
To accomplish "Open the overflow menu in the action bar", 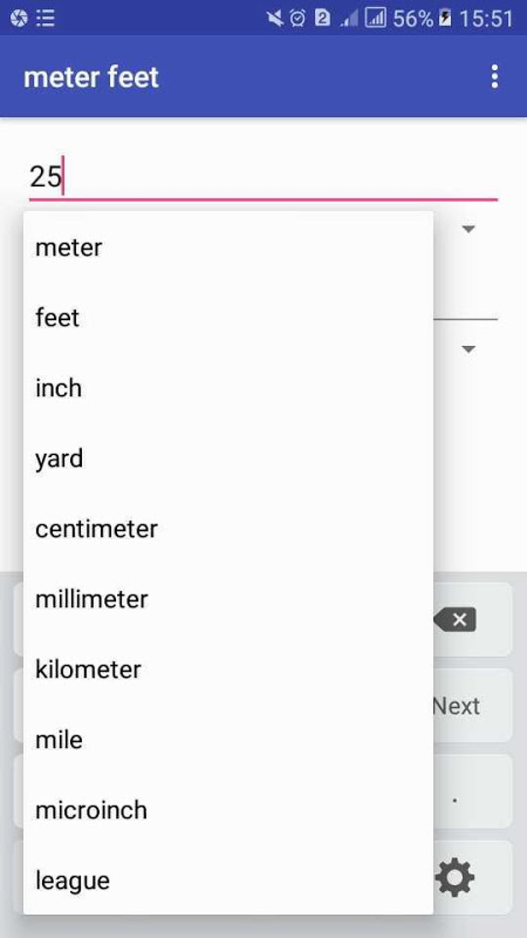I will (x=494, y=77).
